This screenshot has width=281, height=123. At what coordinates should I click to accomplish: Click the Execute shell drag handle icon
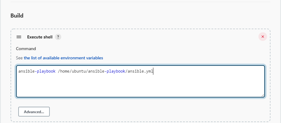(x=19, y=37)
